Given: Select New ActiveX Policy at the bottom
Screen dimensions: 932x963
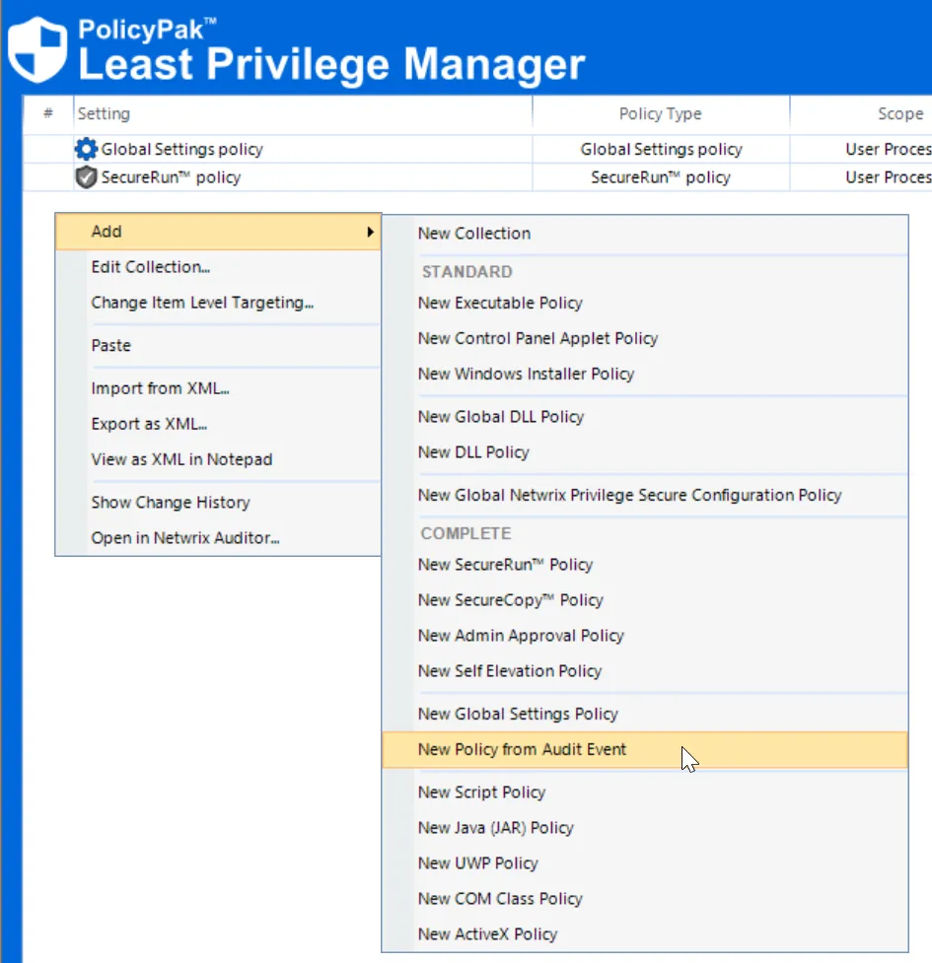Looking at the screenshot, I should coord(487,933).
